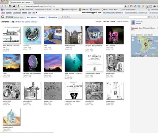Open the chansons de Bilitis album thumbnail
Viewport: 158px width, 133px height.
[74, 91]
